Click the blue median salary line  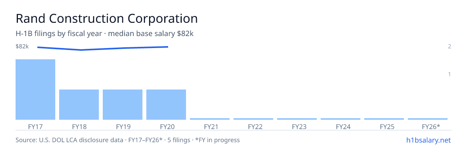tap(103, 48)
